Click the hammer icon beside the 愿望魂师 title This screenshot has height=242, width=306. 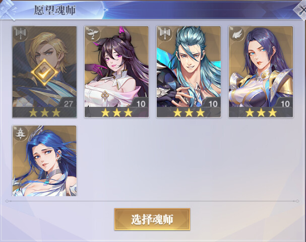[9, 10]
